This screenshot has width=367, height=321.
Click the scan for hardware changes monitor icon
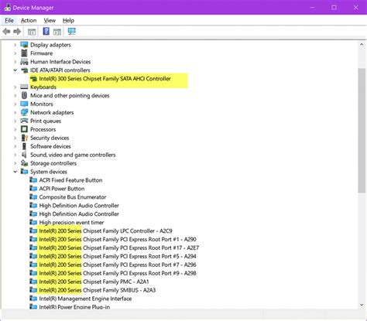(71, 32)
